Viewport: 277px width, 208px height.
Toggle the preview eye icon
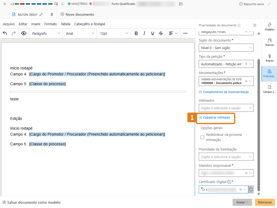point(24,33)
